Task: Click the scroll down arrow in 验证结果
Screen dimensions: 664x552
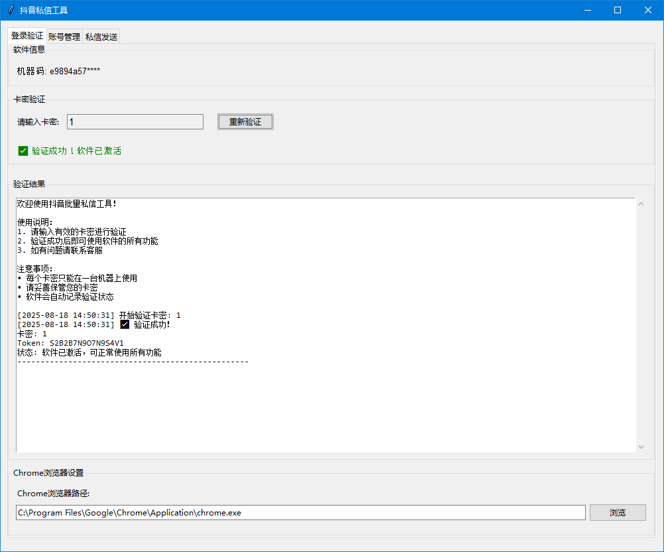Action: (x=641, y=447)
